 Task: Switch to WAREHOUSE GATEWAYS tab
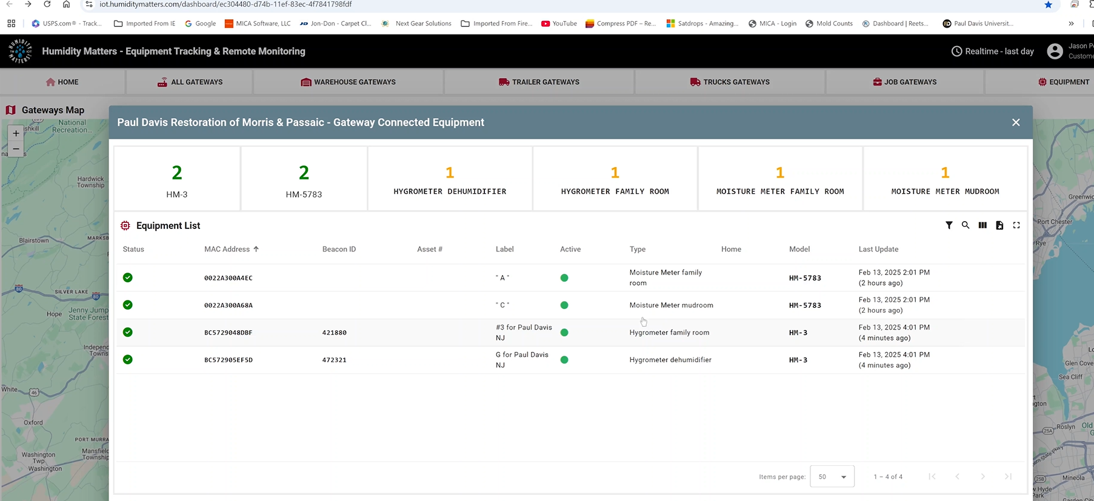click(x=349, y=82)
